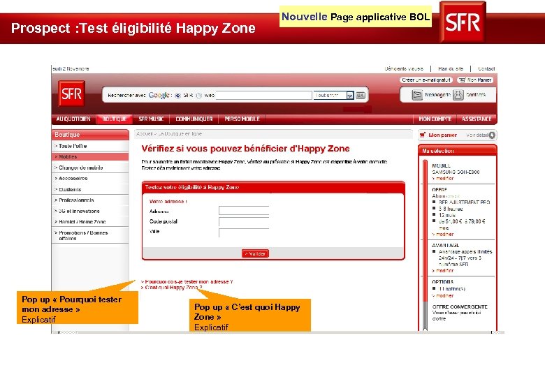The height and width of the screenshot is (377, 545).
Task: Click the cart icon in Mon panier sidebar
Action: pos(422,135)
